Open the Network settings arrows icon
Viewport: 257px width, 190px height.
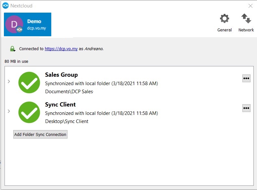(246, 19)
